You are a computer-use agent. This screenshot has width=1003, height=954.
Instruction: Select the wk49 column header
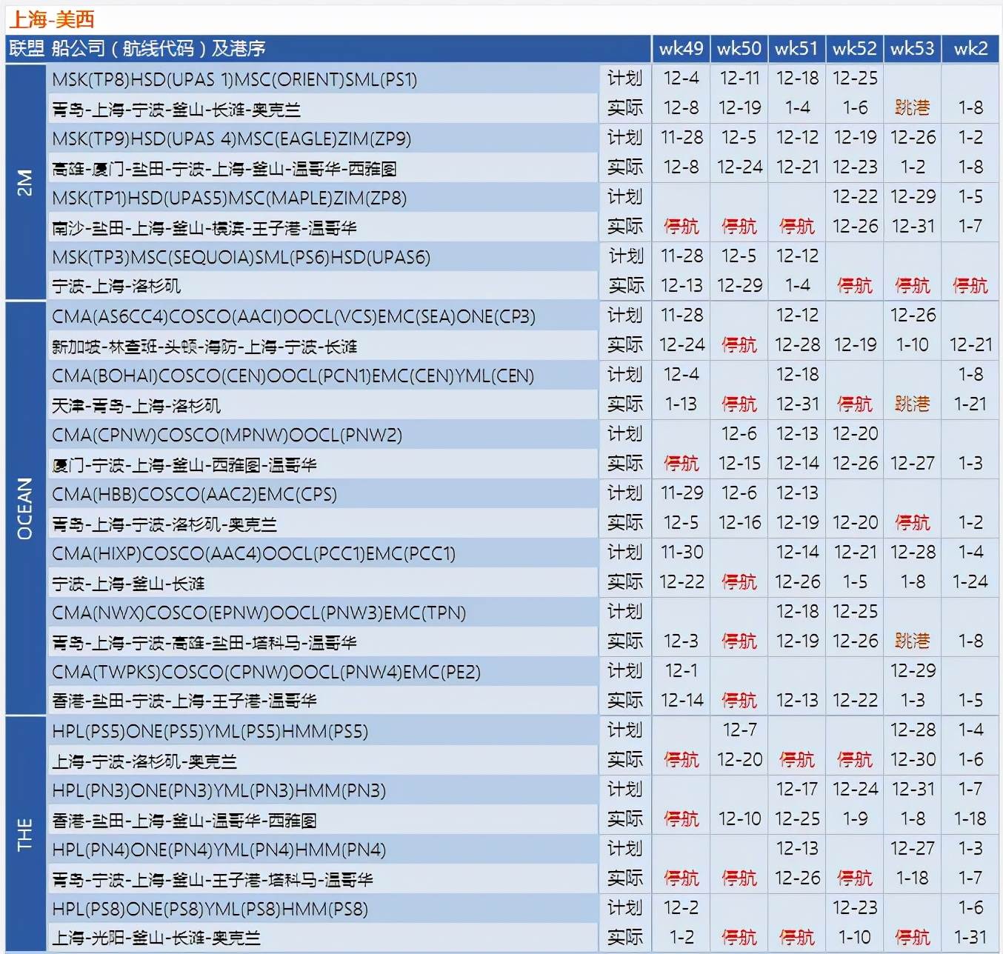tap(681, 49)
